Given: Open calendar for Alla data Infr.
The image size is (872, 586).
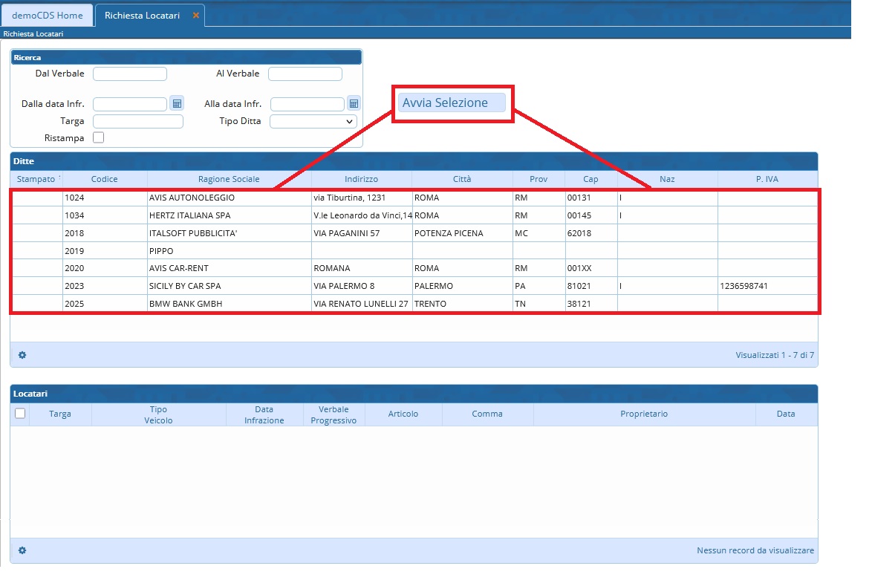Looking at the screenshot, I should pyautogui.click(x=354, y=104).
